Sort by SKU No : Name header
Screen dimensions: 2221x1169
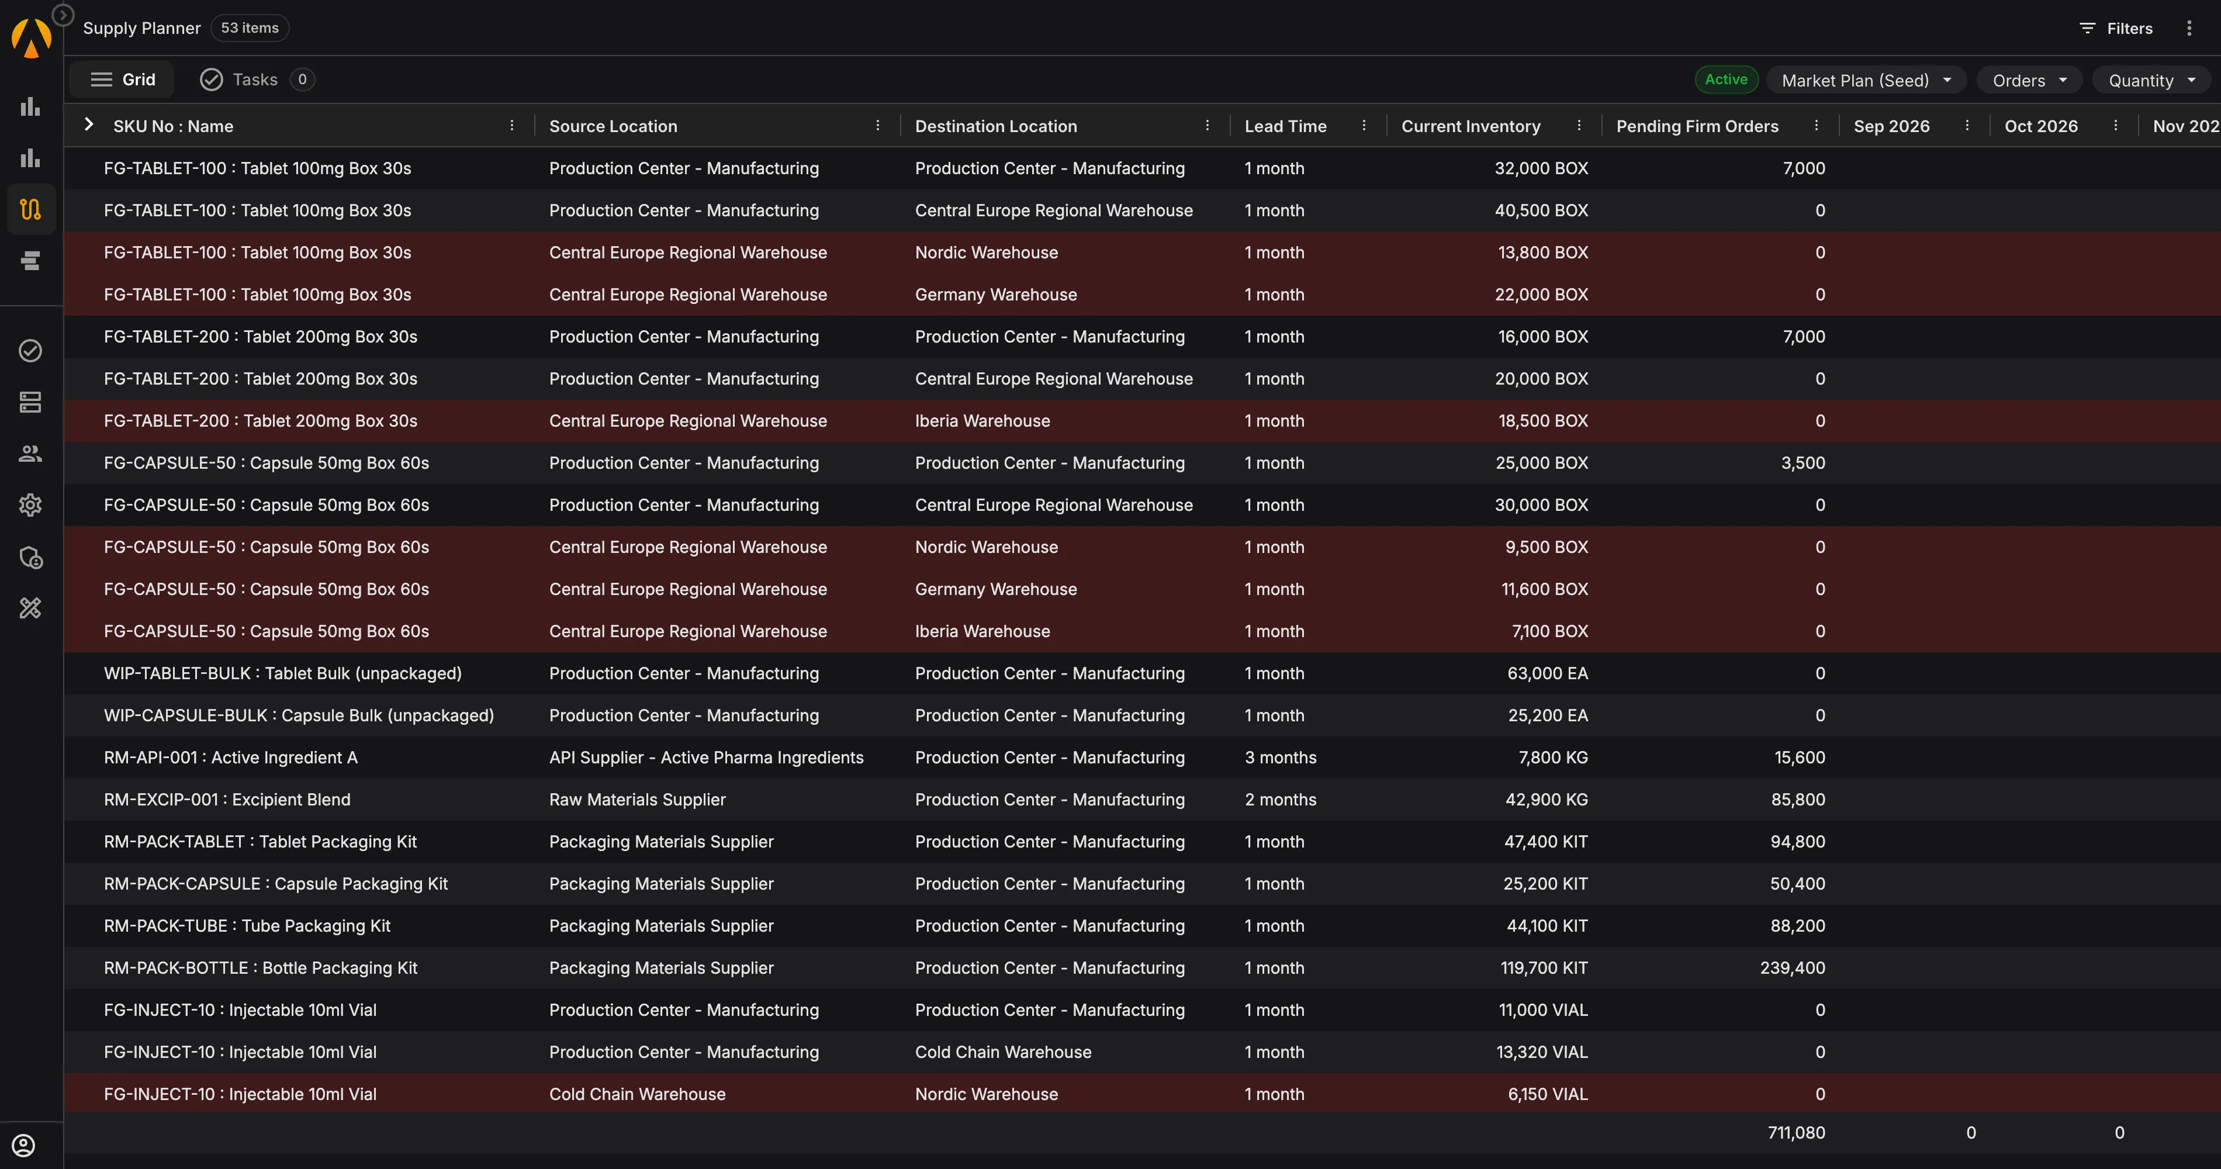[x=174, y=126]
